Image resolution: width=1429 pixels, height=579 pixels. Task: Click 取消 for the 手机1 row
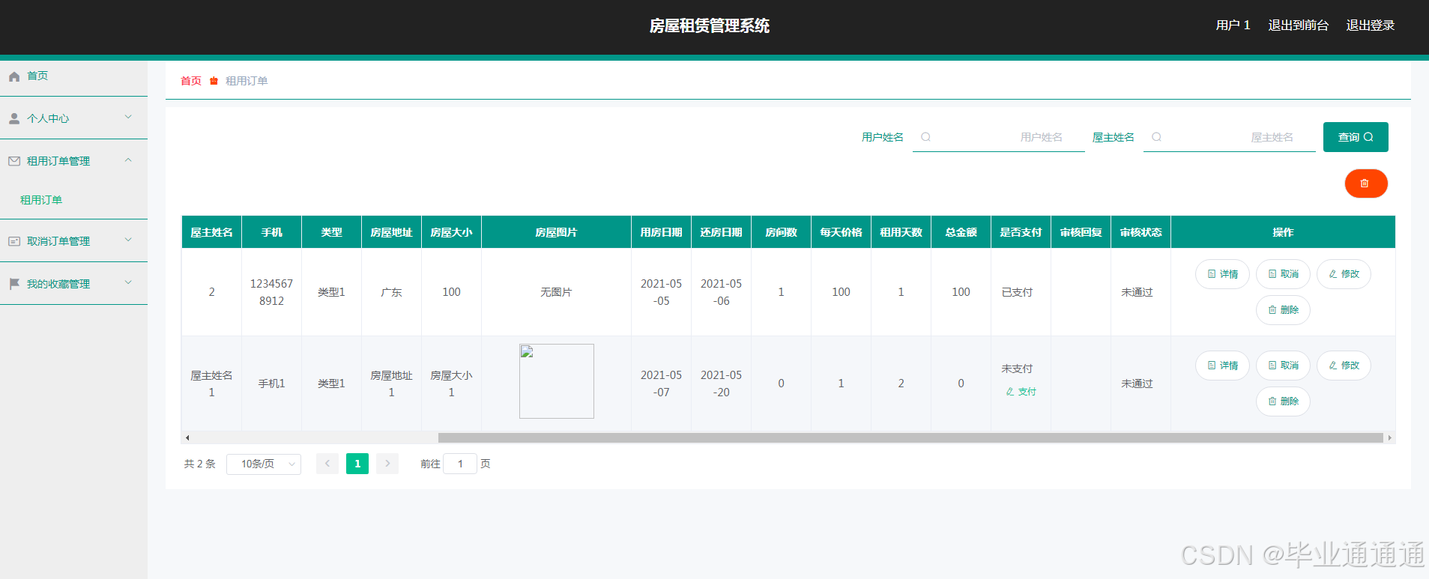1283,366
